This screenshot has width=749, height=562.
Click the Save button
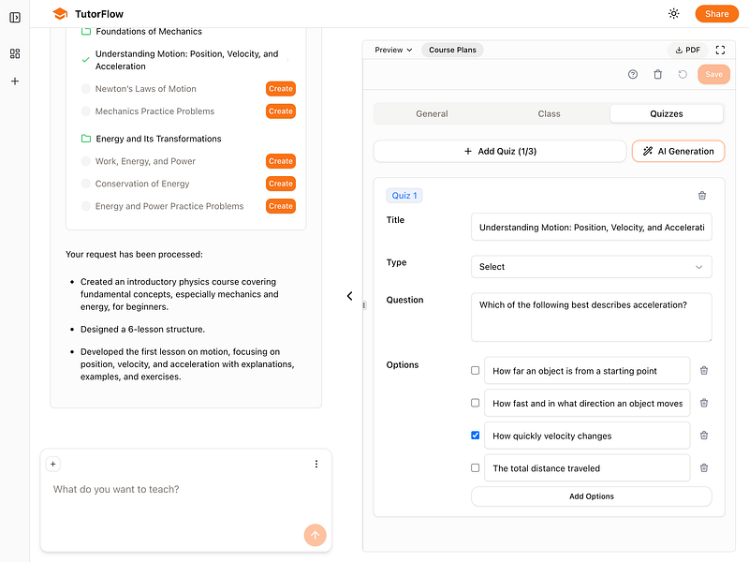(713, 74)
